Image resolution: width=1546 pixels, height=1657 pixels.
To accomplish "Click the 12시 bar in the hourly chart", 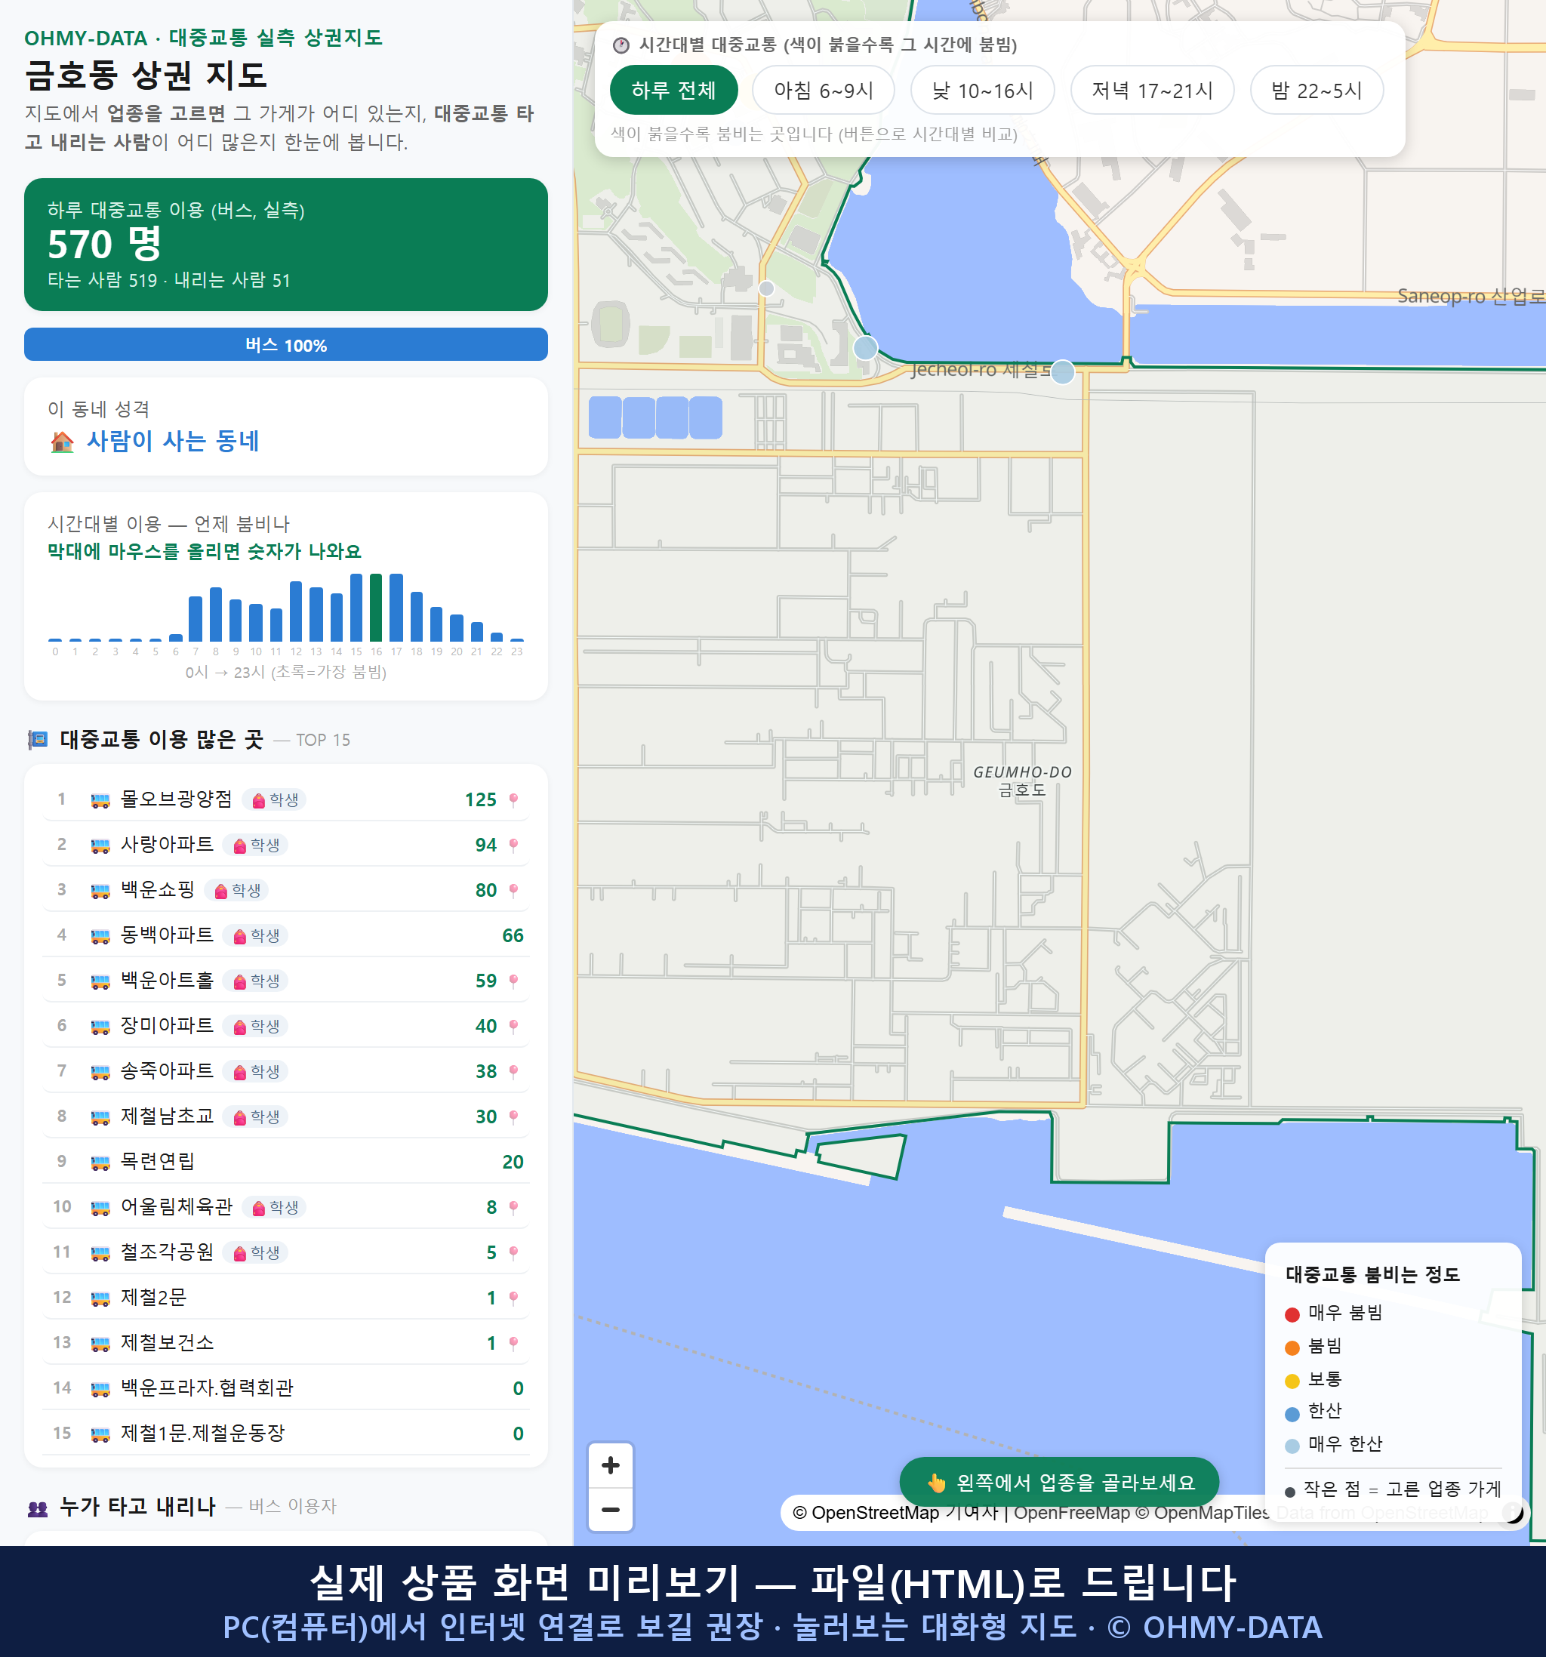I will 296,611.
